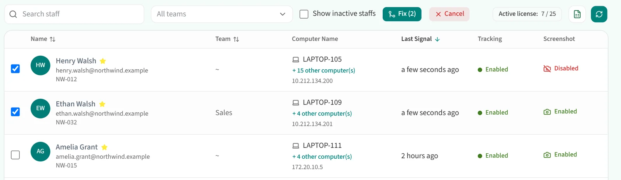Click Henry Walsh's disabled screenshot camera icon
621x180 pixels.
pos(547,69)
